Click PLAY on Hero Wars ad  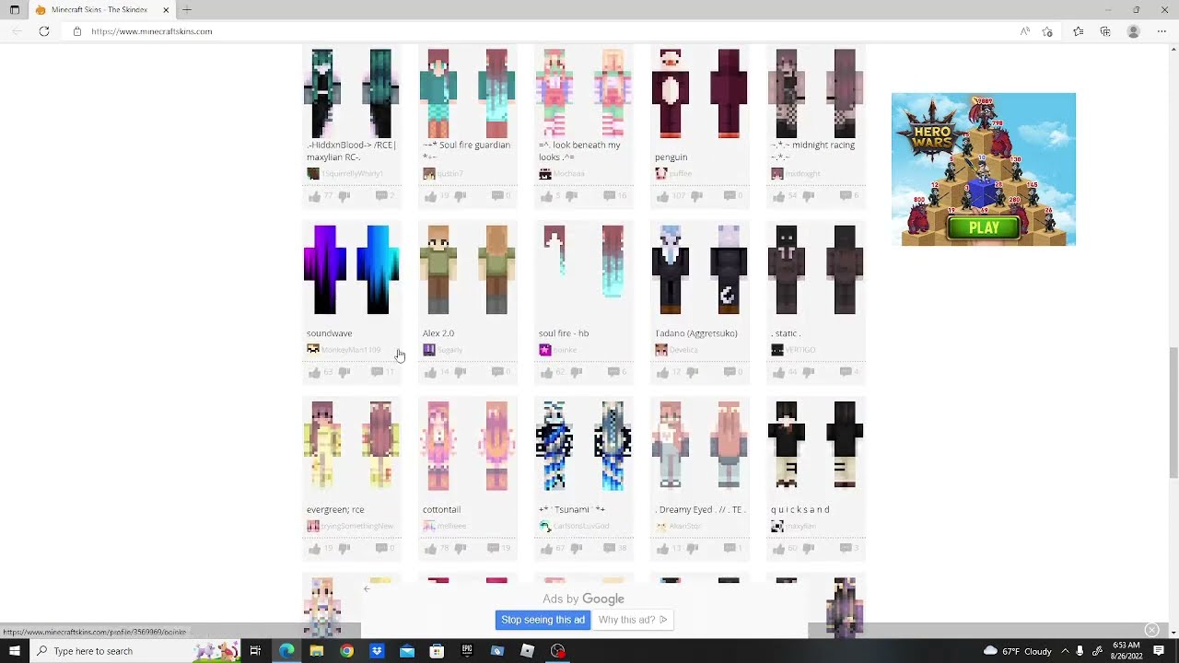point(984,227)
